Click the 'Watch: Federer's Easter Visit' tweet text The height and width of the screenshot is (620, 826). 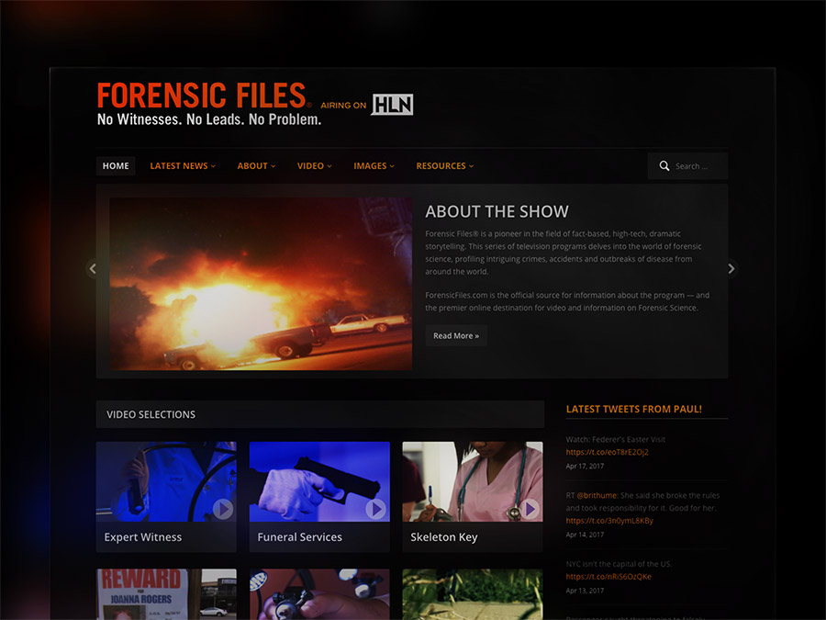point(615,440)
